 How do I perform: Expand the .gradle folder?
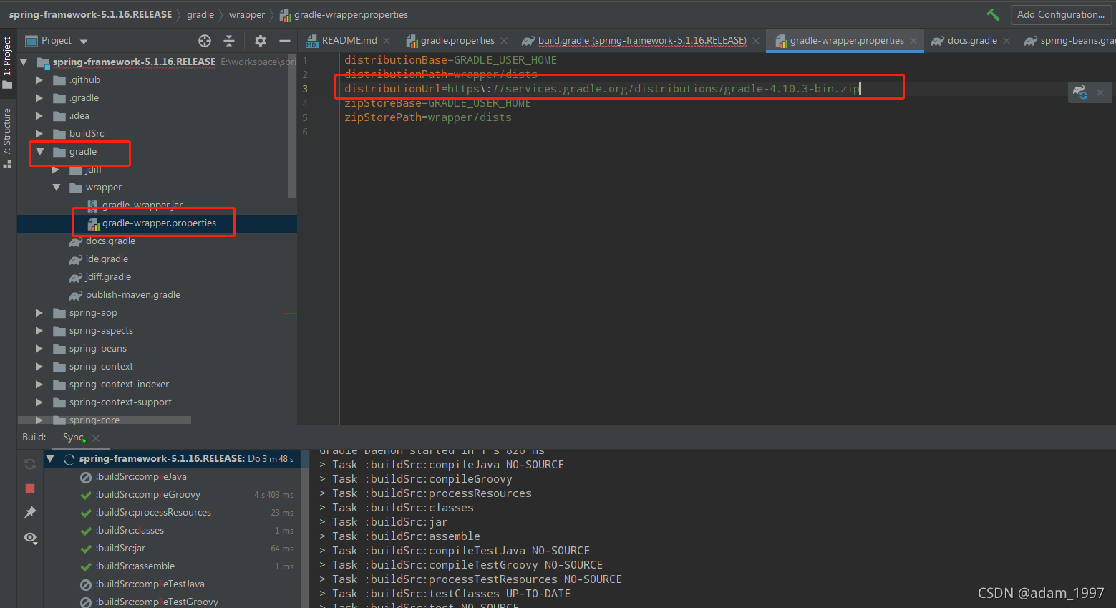[39, 98]
